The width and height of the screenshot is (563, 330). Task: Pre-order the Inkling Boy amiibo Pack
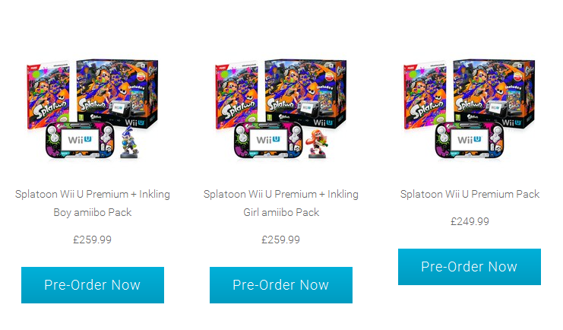[x=93, y=284]
